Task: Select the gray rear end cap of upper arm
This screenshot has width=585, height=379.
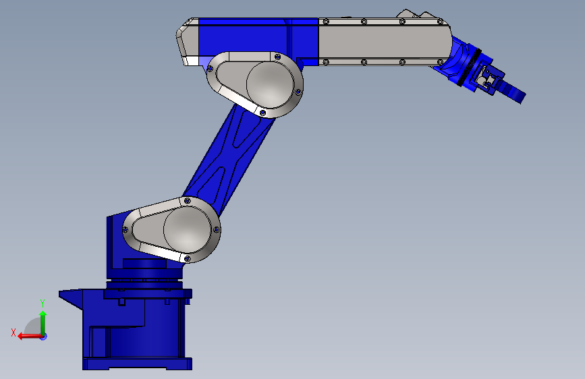Action: point(188,42)
